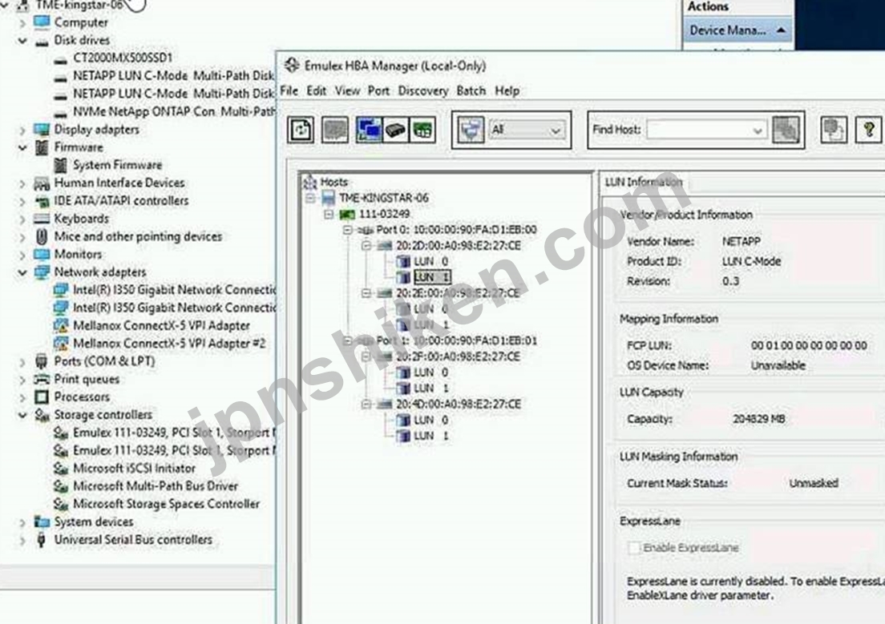Select target 20:2E:00:A0:98:E2:27:CE

tap(458, 293)
